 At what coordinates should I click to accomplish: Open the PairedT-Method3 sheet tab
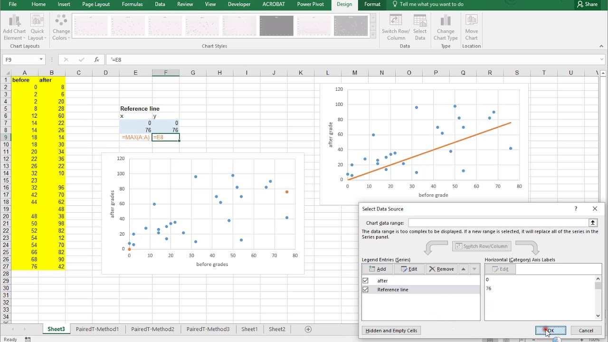click(208, 329)
